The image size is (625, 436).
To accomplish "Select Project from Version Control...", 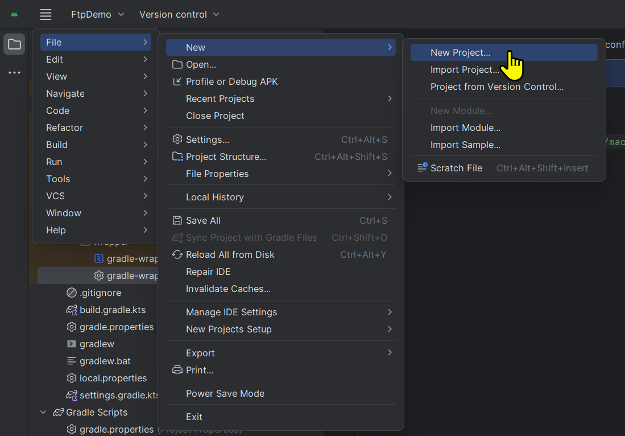I will pyautogui.click(x=504, y=87).
